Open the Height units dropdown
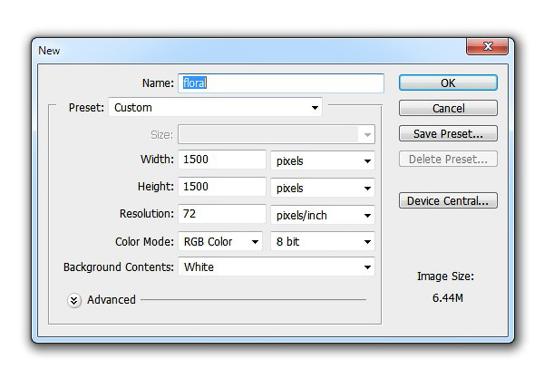544x388 pixels. [323, 188]
